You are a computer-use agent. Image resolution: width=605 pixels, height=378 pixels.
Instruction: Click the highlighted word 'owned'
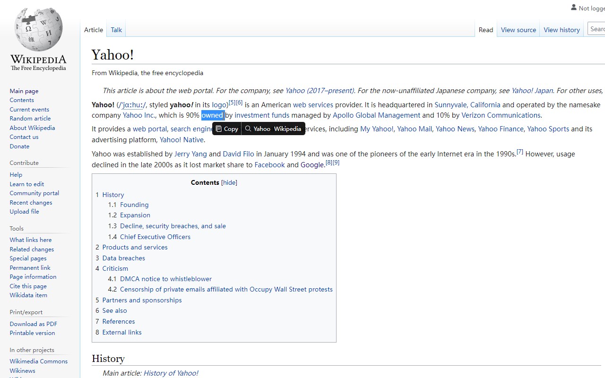click(212, 115)
